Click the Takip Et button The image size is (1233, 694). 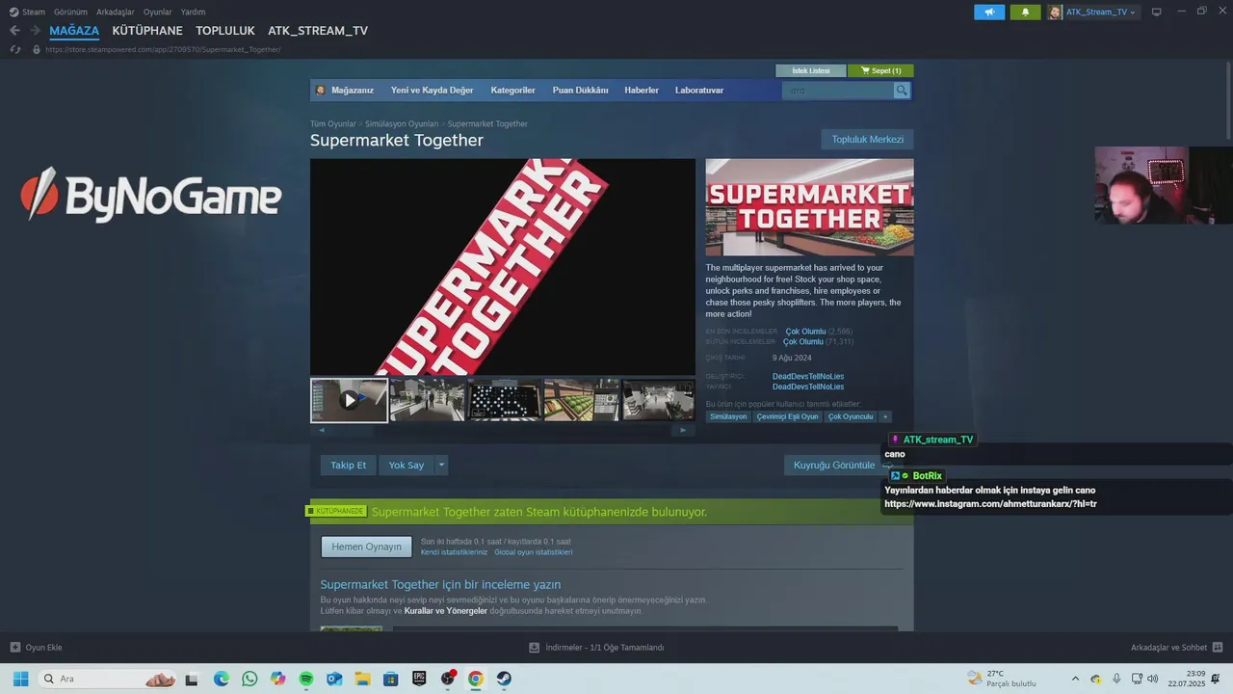(349, 466)
